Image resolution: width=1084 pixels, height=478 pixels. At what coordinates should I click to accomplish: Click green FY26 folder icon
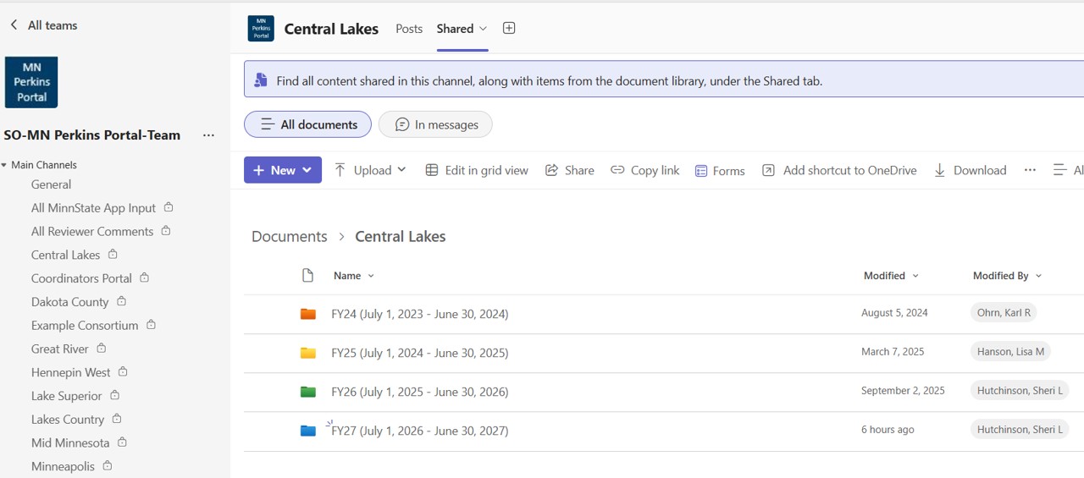(308, 392)
